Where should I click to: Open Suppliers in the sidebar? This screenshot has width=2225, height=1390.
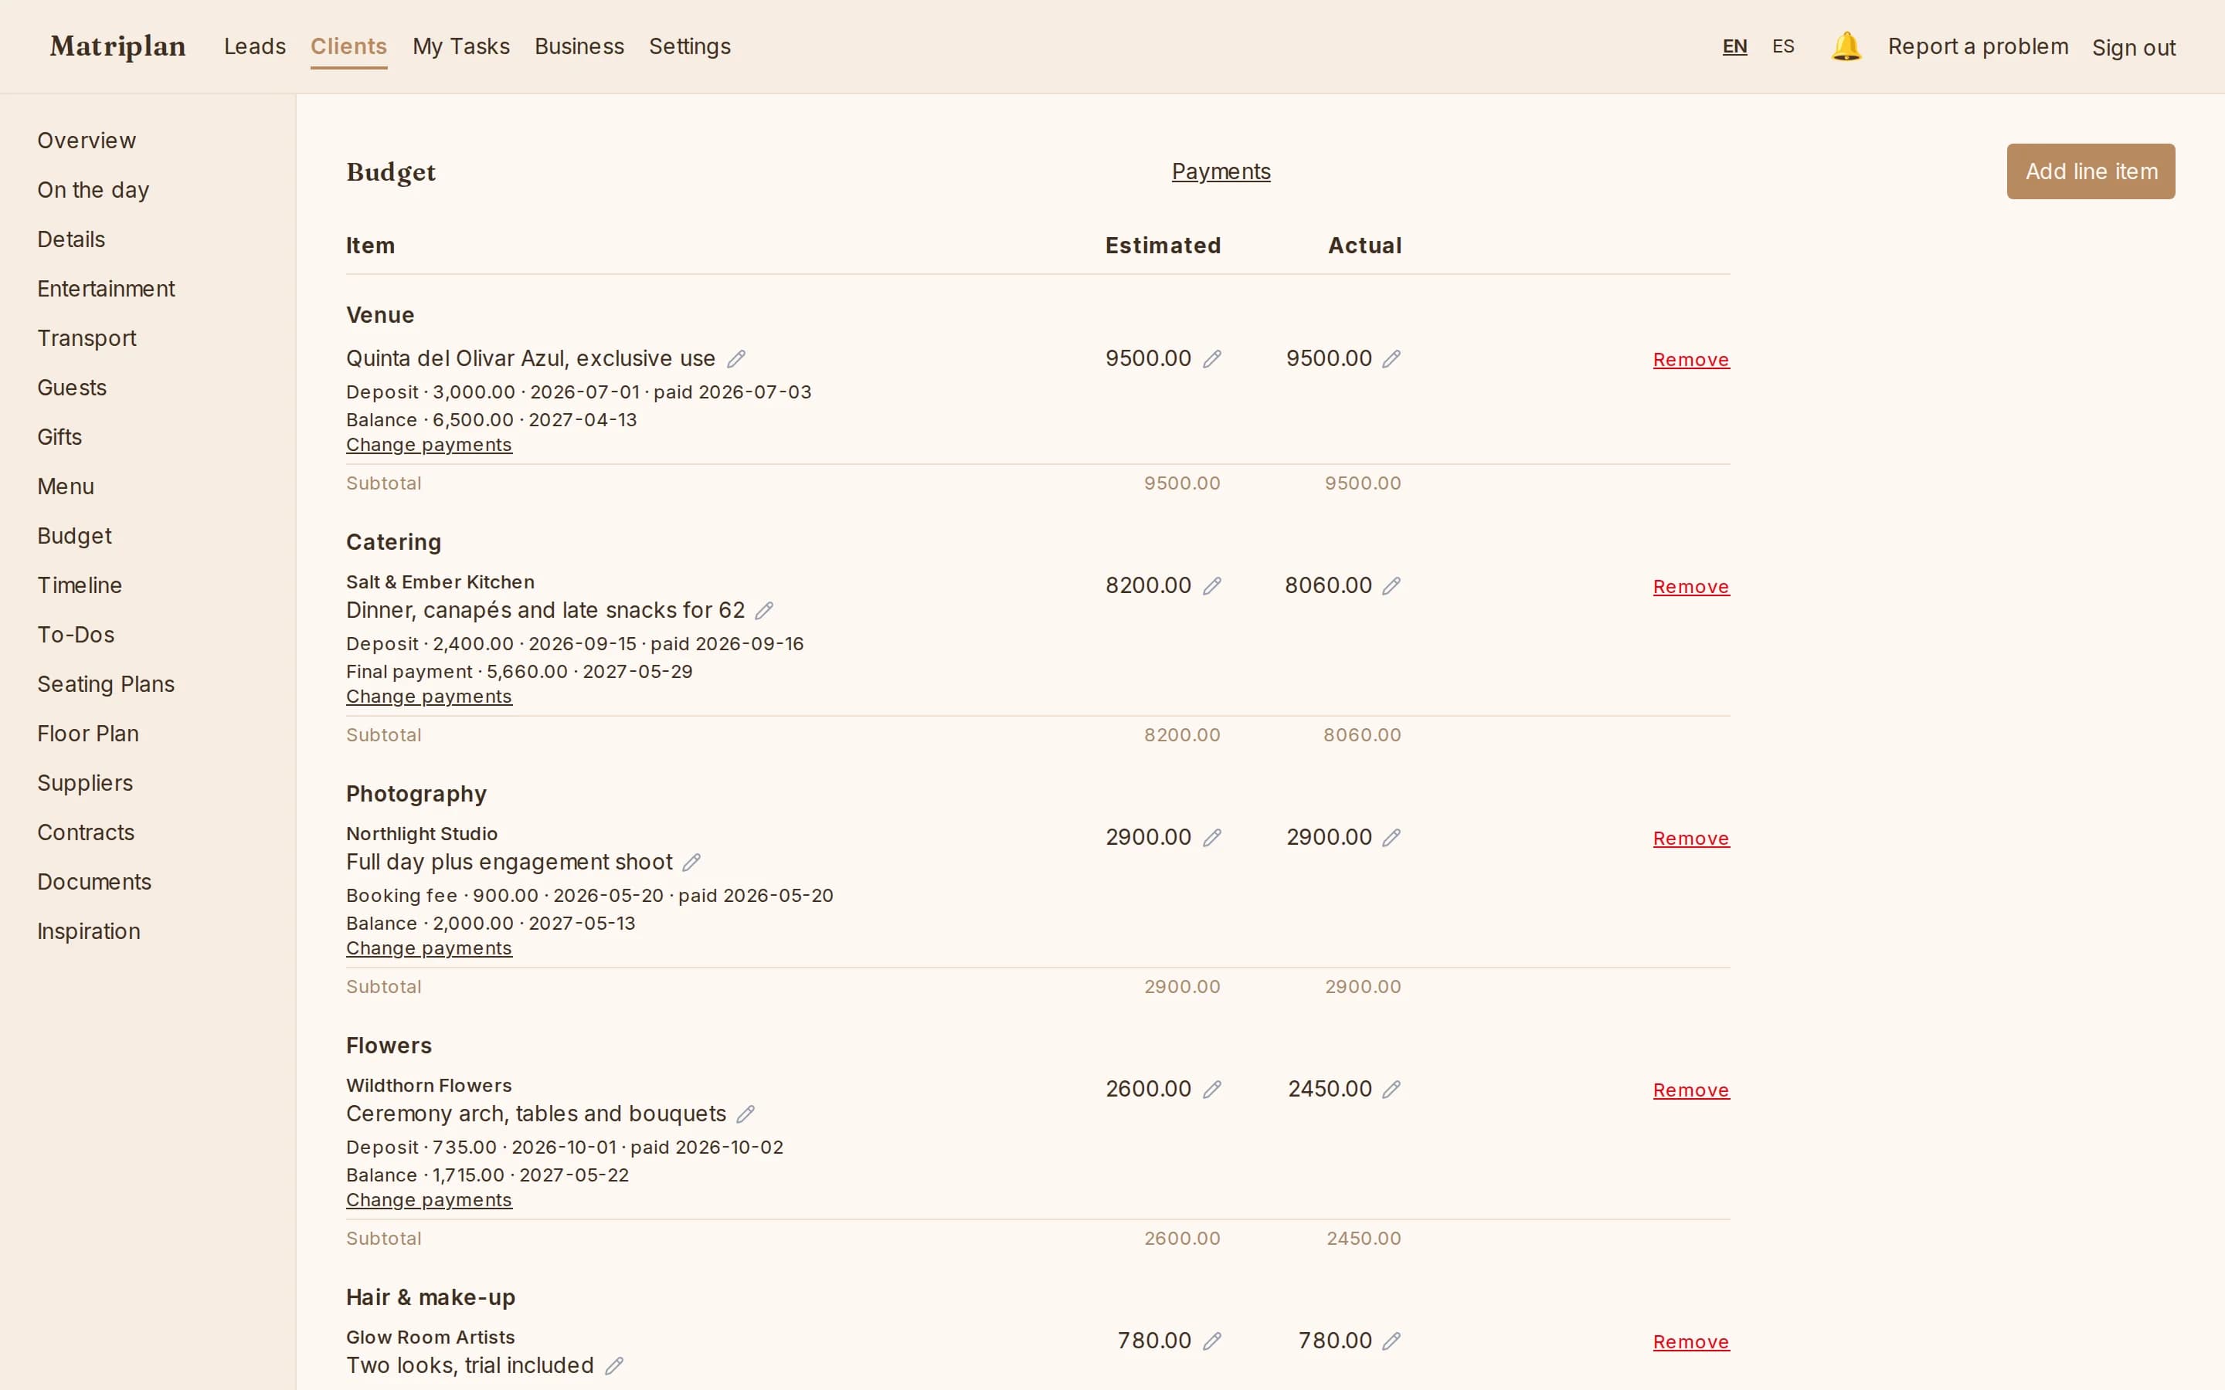tap(84, 783)
